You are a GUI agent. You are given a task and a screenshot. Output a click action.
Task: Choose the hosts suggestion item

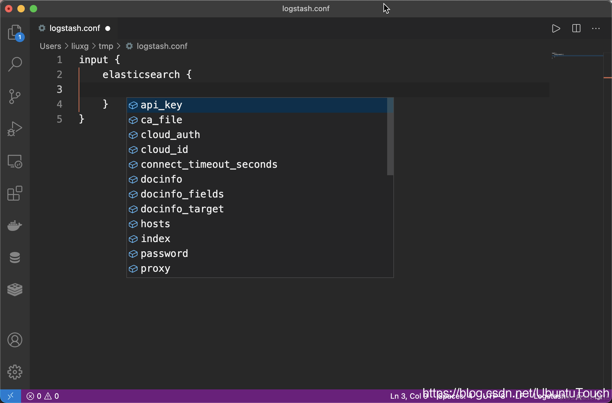coord(155,224)
